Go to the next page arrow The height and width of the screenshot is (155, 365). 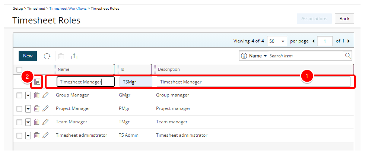349,41
